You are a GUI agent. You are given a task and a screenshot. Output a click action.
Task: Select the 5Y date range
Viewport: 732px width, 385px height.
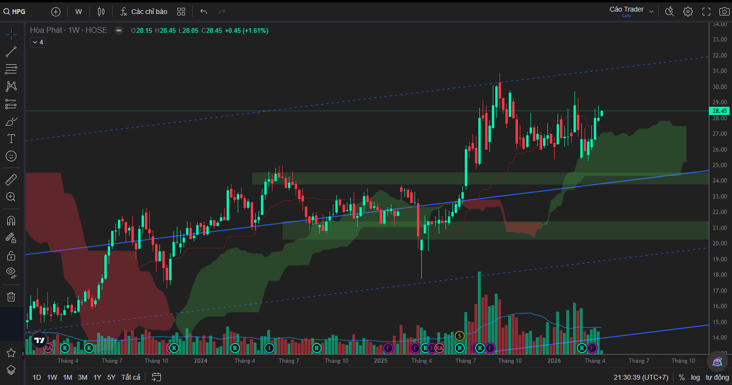tap(111, 377)
